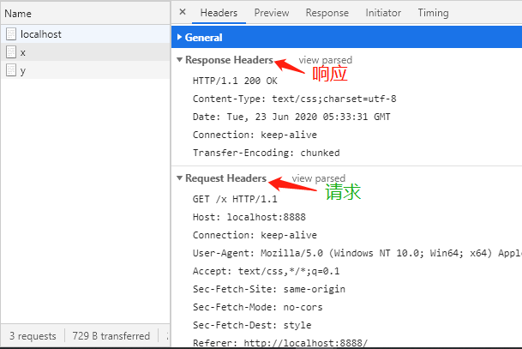Click the Host: localhost:8888 line

pos(249,217)
